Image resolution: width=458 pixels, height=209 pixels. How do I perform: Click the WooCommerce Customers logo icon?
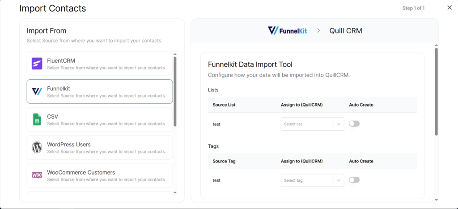(37, 175)
